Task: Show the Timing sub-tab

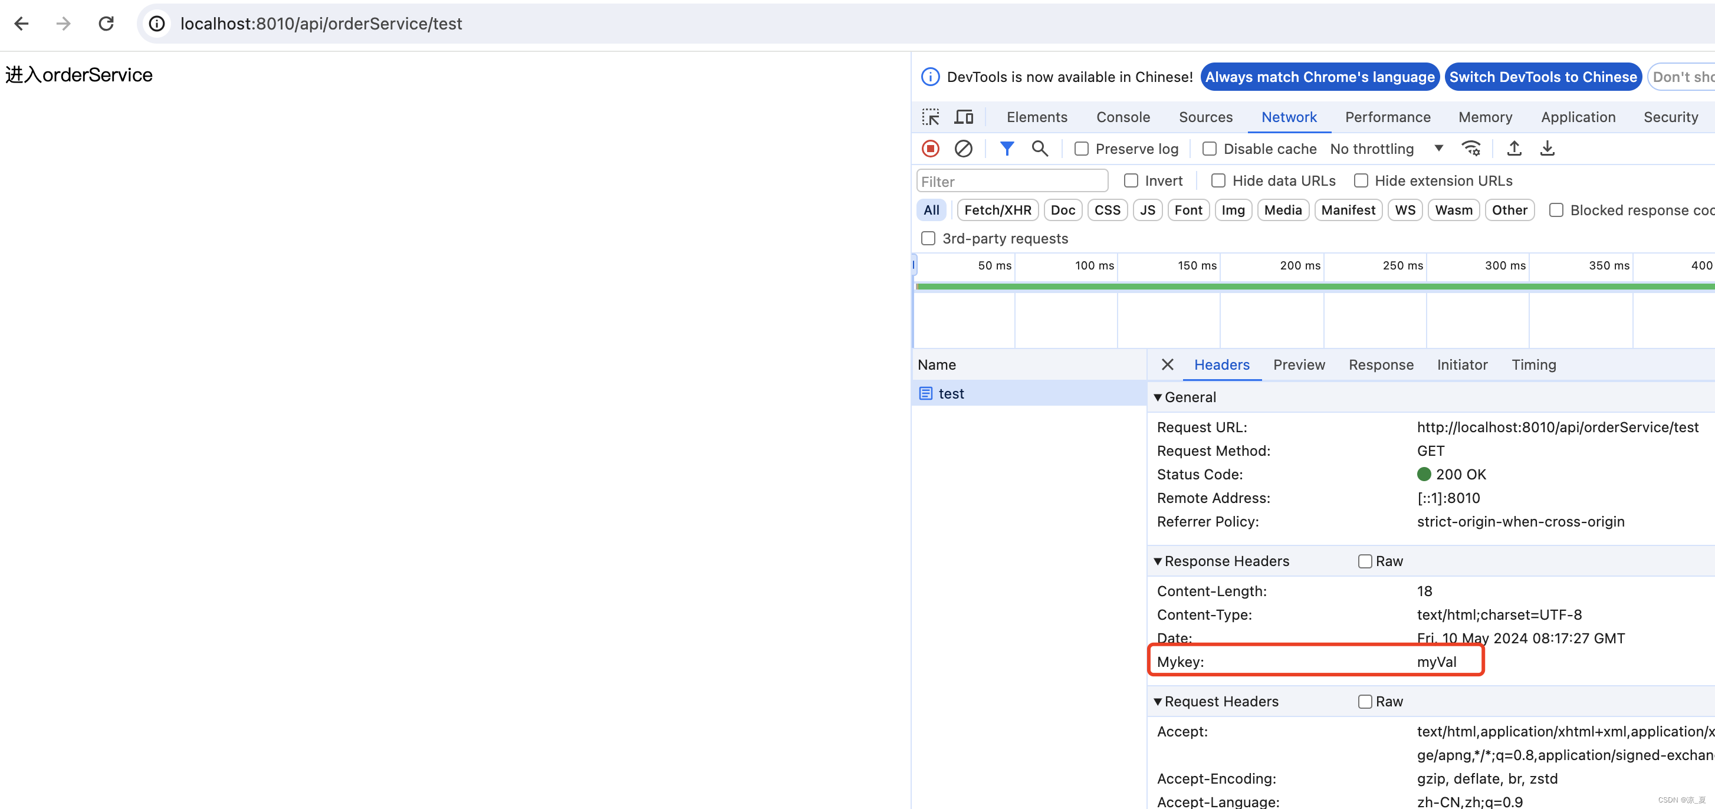Action: (x=1533, y=365)
